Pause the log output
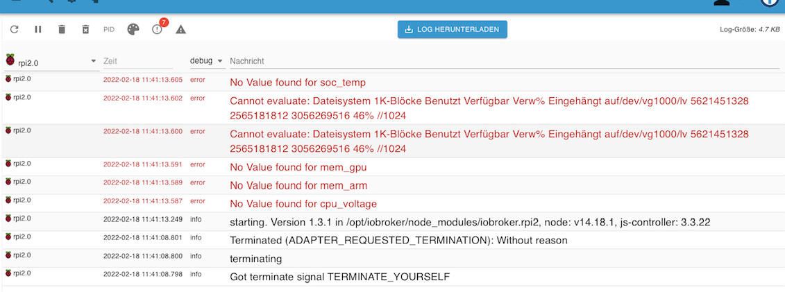Screen dimensions: 785x292 point(38,29)
